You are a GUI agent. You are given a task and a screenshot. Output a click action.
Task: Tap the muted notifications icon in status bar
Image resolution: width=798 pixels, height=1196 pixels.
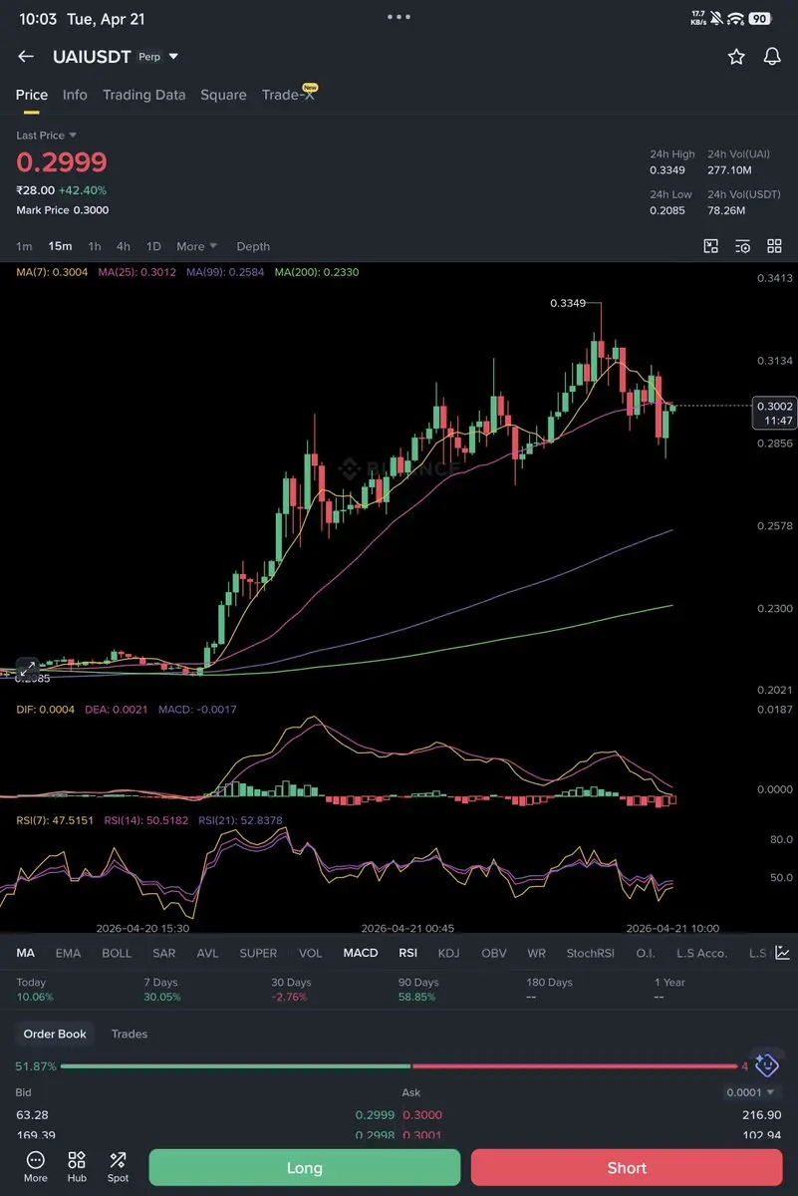[x=716, y=19]
